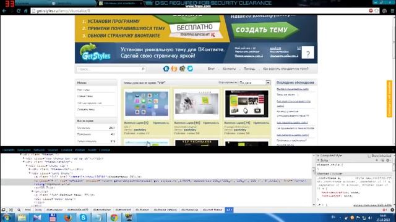Screen dimensions: 396x222
Task: Click the taskbar clock showing date
Action: pyautogui.click(x=383, y=218)
